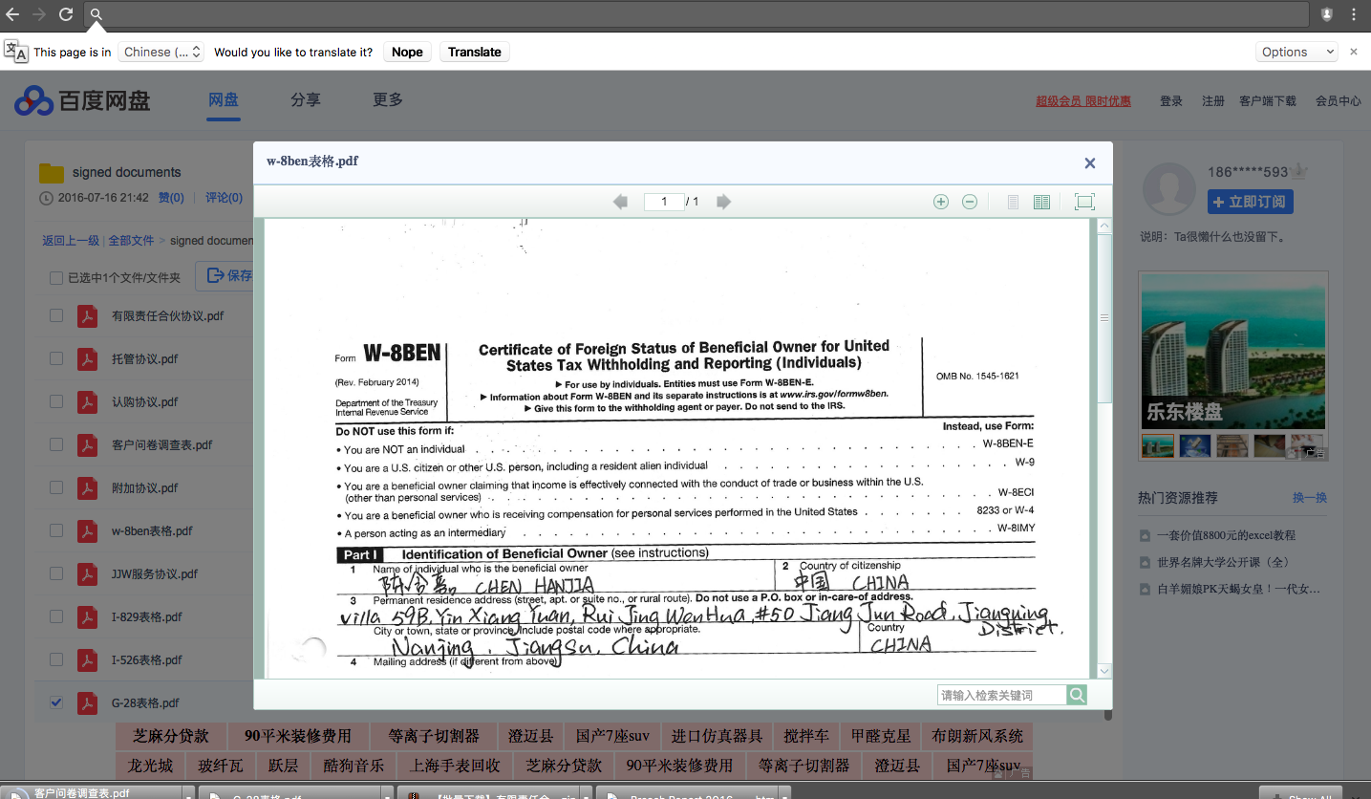Go to previous page in PDF viewer
The height and width of the screenshot is (799, 1371).
click(x=621, y=202)
